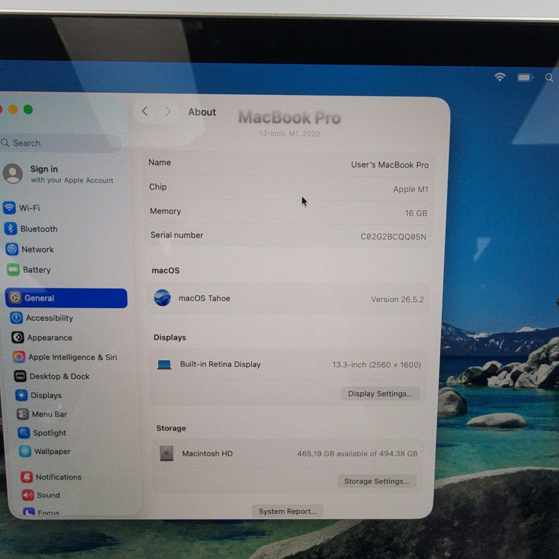Open Spotlight search icon in menu bar
The height and width of the screenshot is (559, 559).
click(549, 78)
